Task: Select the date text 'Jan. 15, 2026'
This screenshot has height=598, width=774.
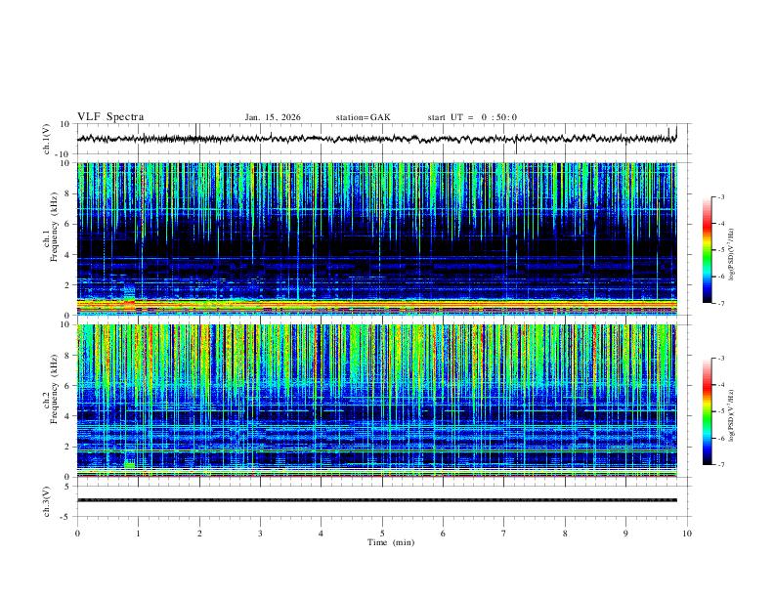Action: 273,117
